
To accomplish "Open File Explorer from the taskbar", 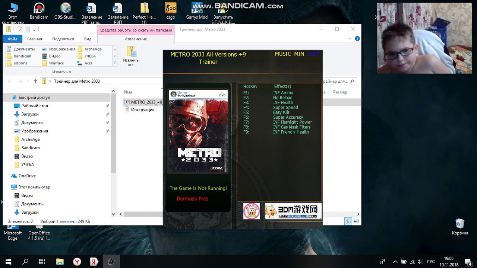I will coord(60,262).
